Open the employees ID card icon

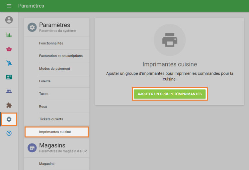[9, 77]
